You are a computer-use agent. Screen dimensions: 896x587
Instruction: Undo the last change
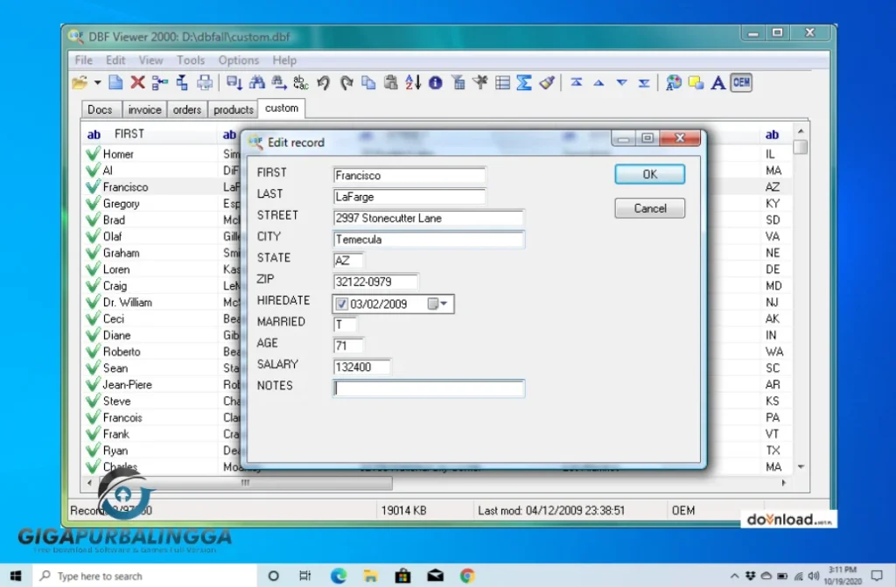click(325, 82)
